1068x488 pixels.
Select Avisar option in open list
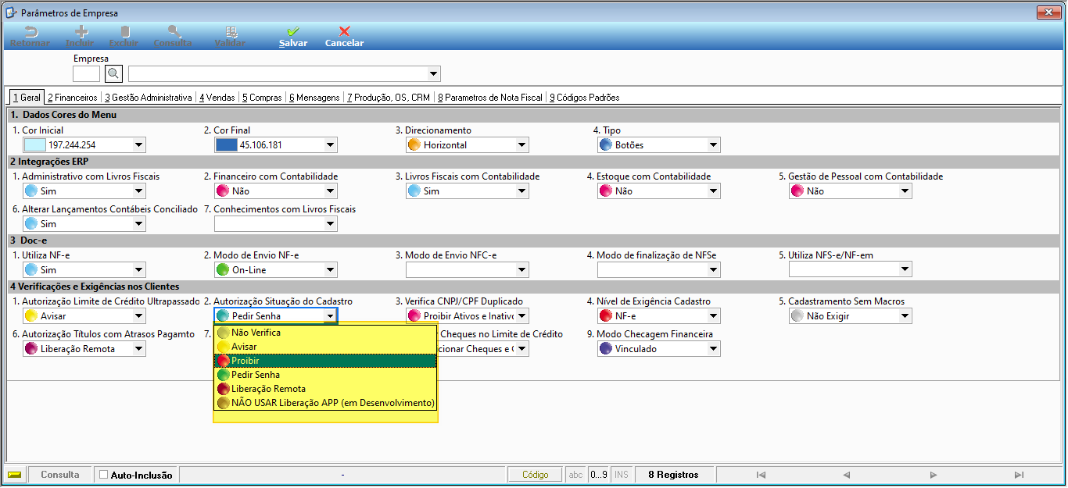tap(325, 347)
